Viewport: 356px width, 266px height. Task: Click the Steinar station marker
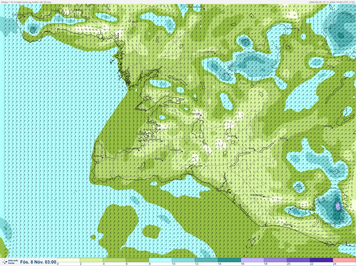click(x=291, y=226)
